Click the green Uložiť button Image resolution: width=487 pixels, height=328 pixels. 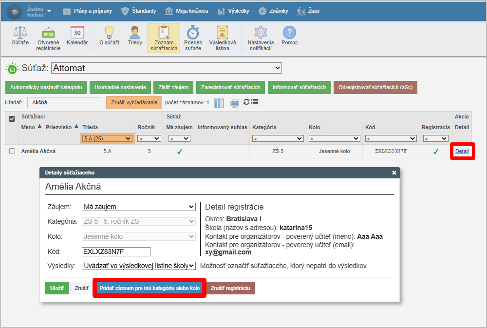tap(56, 288)
